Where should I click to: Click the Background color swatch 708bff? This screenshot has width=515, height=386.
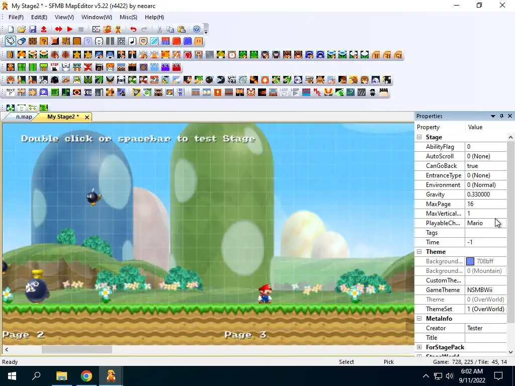470,261
